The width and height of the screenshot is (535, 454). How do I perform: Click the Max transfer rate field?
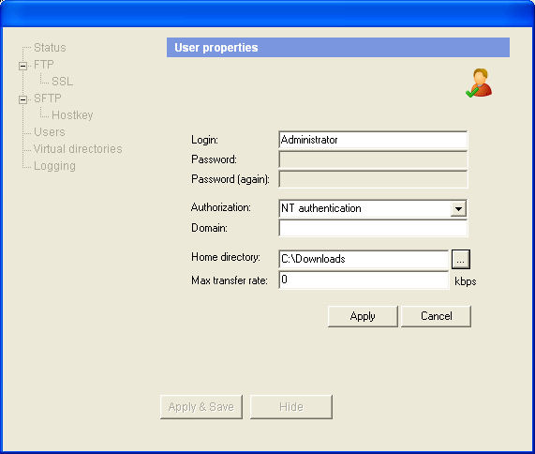point(364,280)
